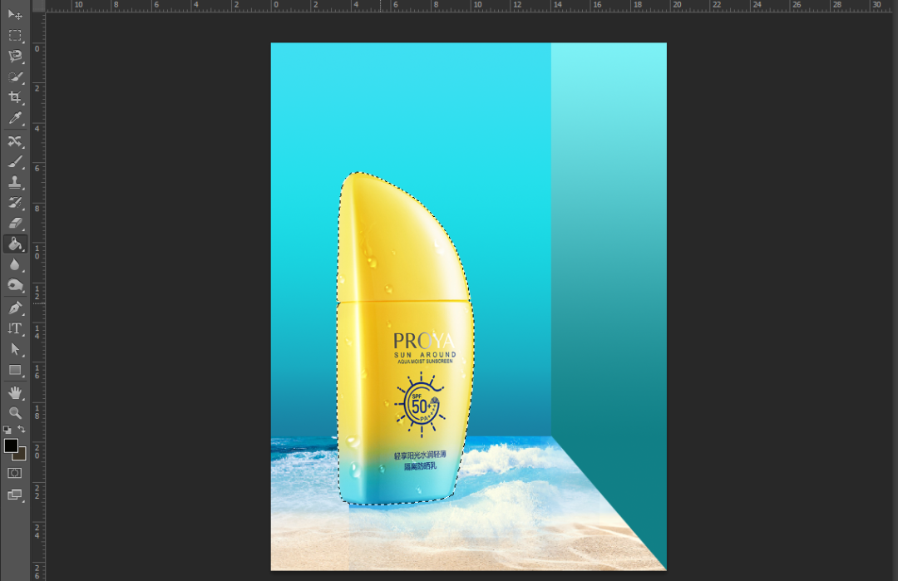Select the Eyedropper tool
898x581 pixels.
[x=15, y=119]
